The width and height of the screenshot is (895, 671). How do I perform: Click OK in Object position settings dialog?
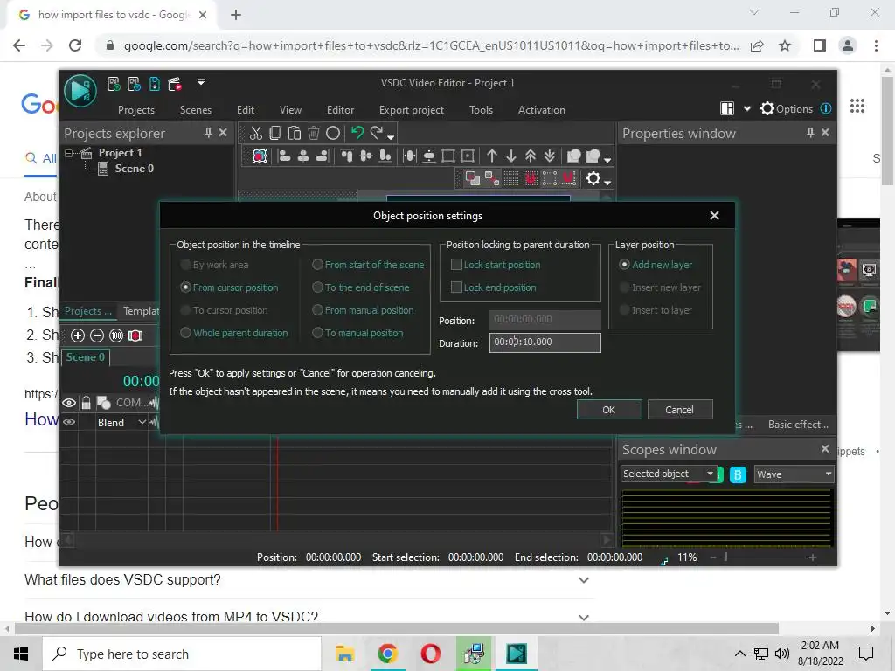(x=609, y=410)
